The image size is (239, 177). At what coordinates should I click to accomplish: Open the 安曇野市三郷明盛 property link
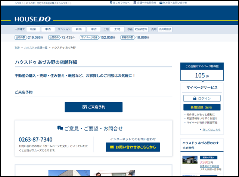(x=209, y=166)
